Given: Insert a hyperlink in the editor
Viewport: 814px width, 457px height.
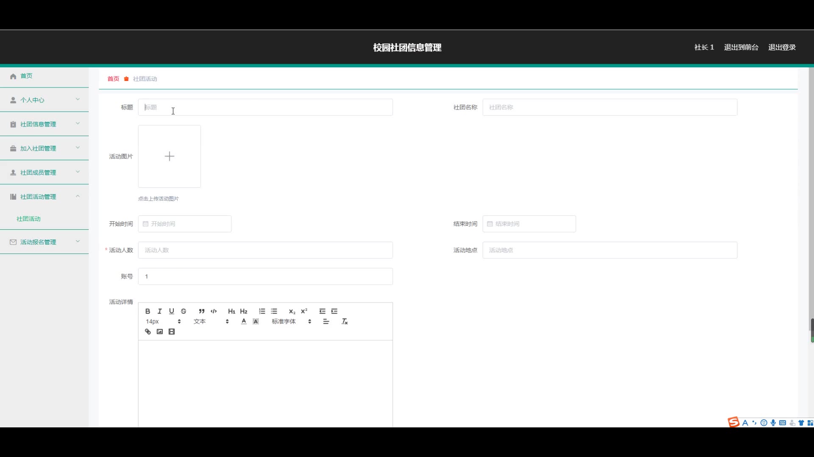Looking at the screenshot, I should (x=148, y=331).
